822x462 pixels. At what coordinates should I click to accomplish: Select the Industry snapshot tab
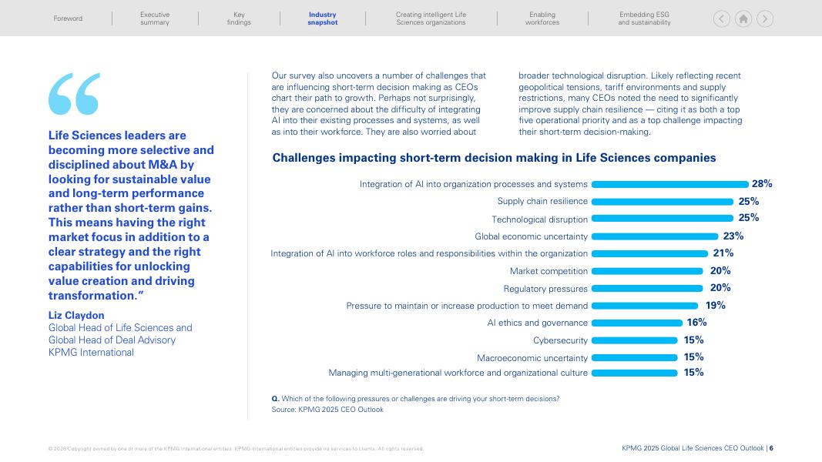323,18
